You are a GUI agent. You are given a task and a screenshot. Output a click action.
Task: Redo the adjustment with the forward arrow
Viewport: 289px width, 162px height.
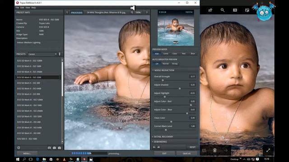tap(158, 147)
